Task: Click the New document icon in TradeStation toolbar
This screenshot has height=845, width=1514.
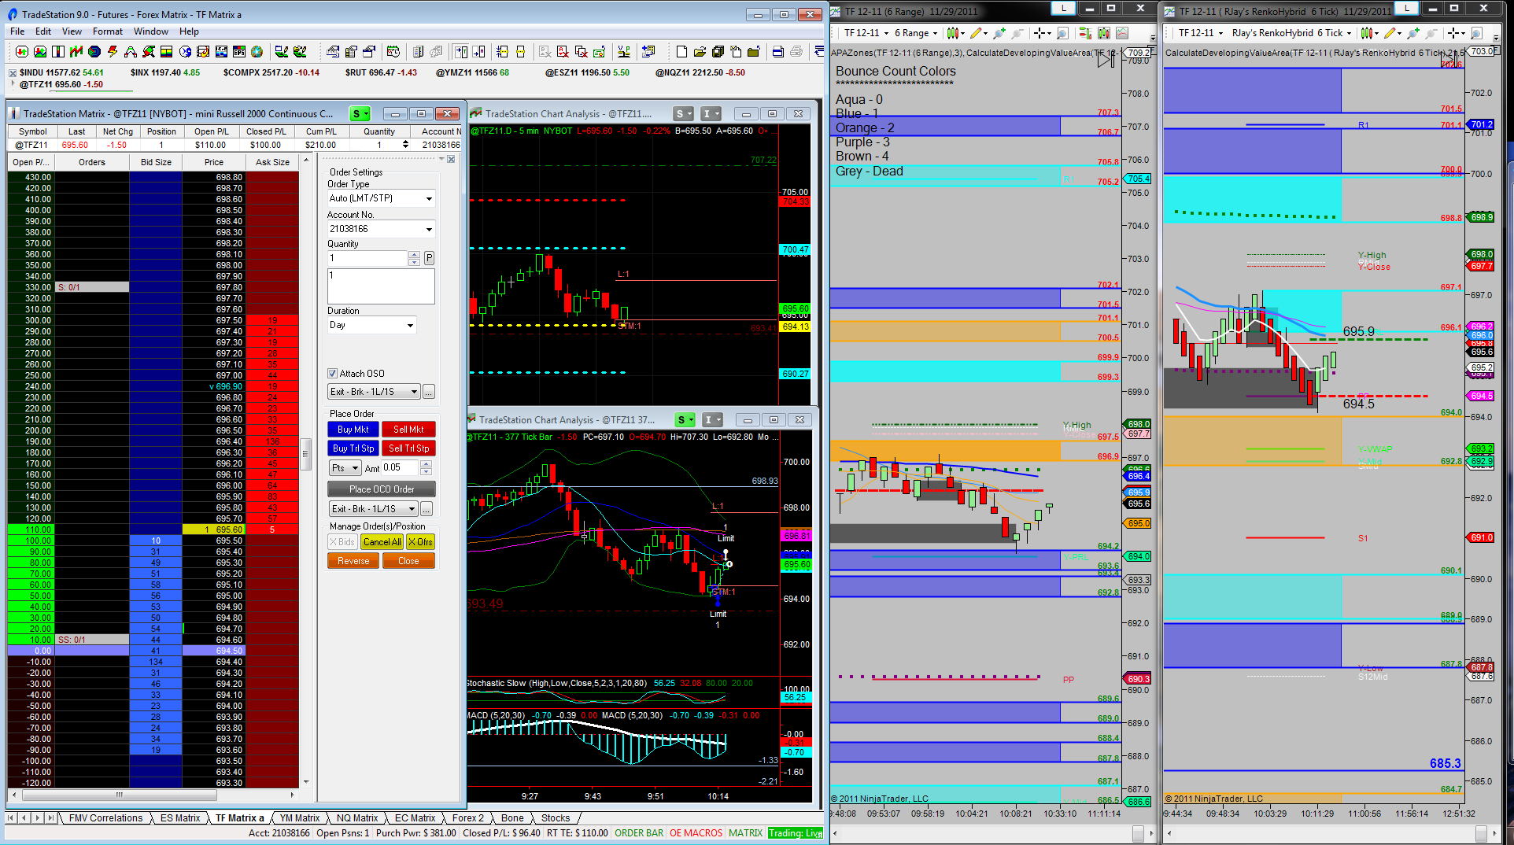Action: 681,52
